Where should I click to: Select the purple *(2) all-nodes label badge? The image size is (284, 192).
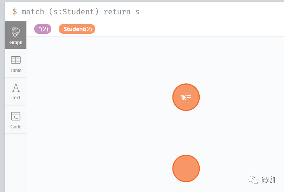coord(43,29)
